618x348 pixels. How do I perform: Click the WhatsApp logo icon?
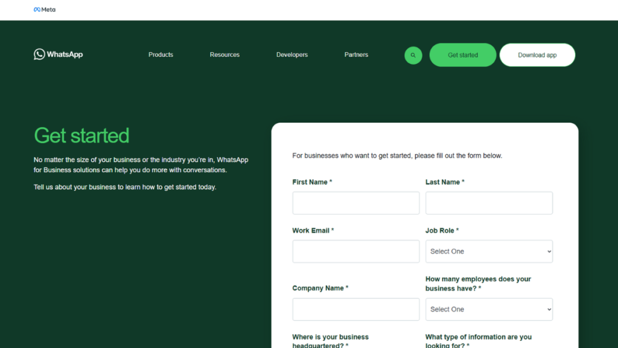[39, 54]
